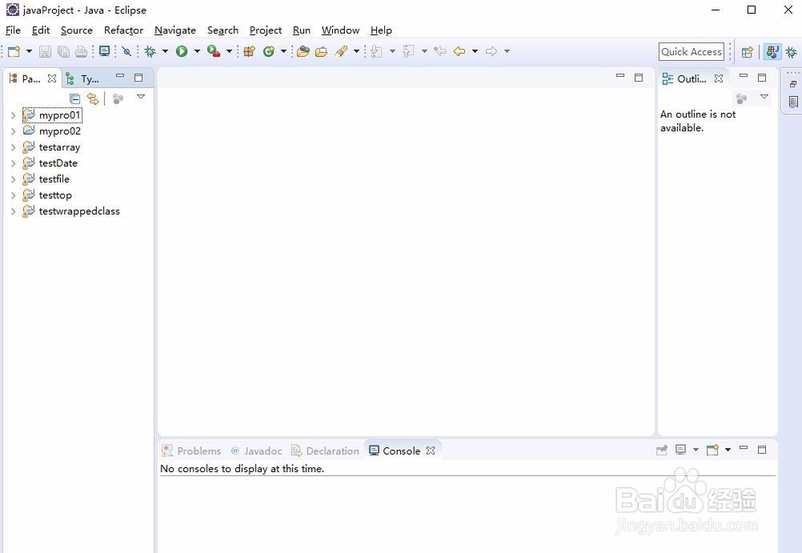Screen dimensions: 802x553
Task: Open the Run dropdown arrow
Action: point(197,51)
